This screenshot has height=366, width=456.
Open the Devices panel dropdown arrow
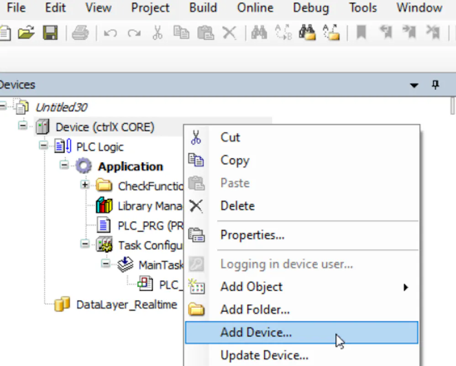coord(414,85)
